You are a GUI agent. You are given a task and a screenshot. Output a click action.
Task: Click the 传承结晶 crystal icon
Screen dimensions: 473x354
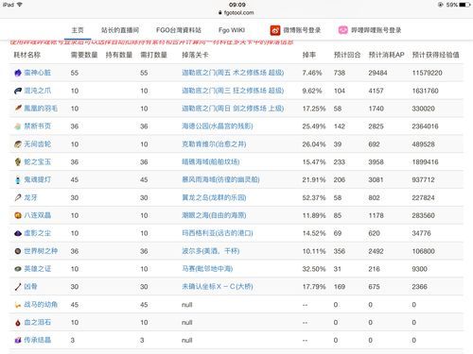(x=18, y=340)
